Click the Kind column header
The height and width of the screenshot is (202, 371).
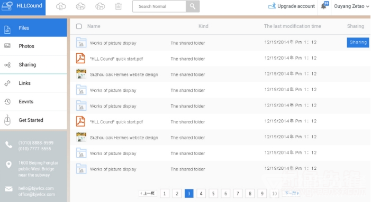coord(203,26)
